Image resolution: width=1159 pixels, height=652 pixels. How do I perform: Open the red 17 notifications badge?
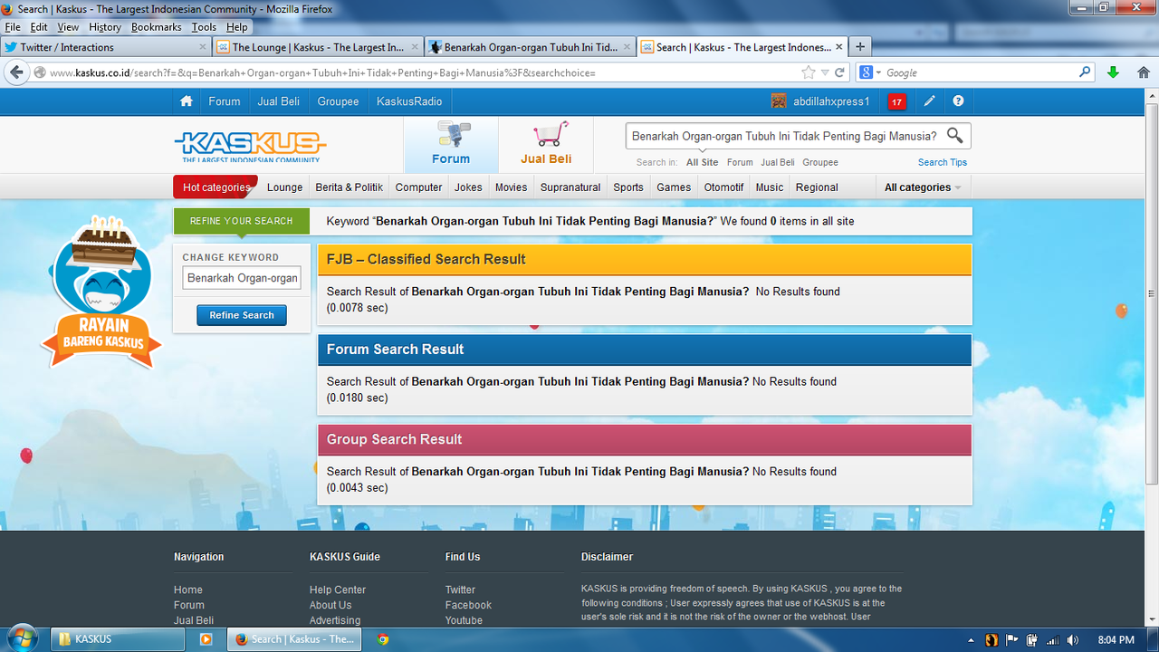[896, 101]
